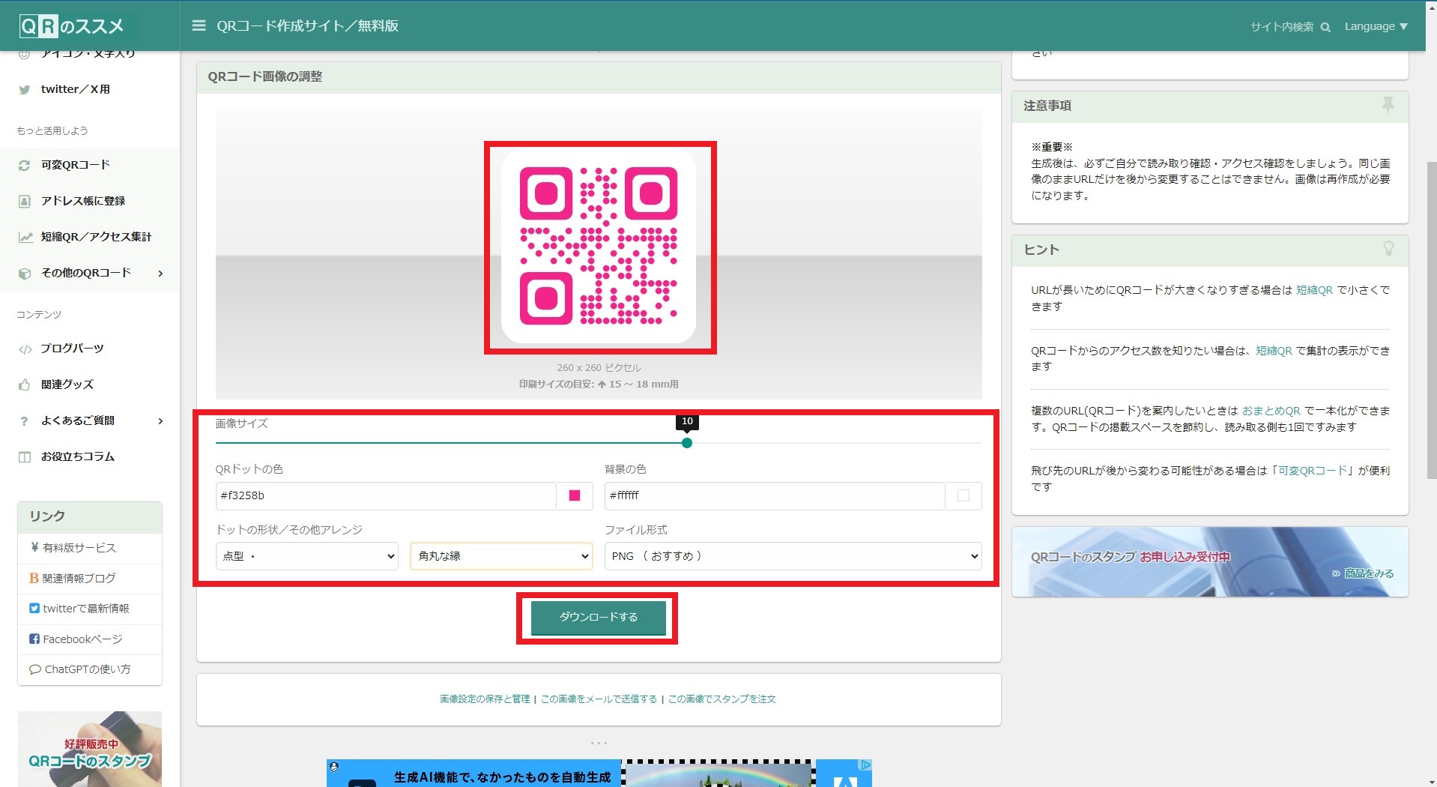The image size is (1437, 787).
Task: Open the PNG file format dropdown
Action: pyautogui.click(x=793, y=556)
